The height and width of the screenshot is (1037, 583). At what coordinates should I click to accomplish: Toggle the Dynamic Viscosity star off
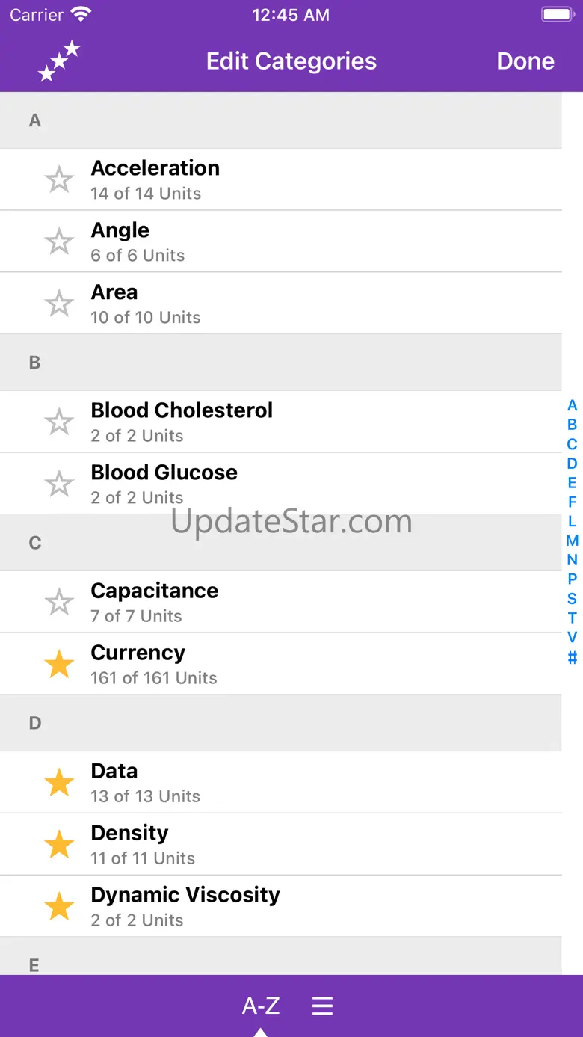[x=59, y=907]
